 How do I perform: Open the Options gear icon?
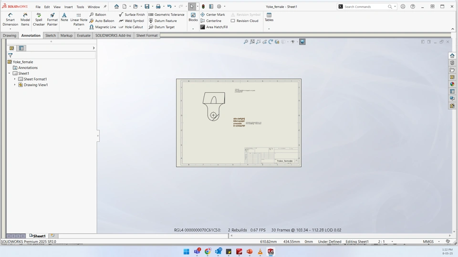point(219,6)
